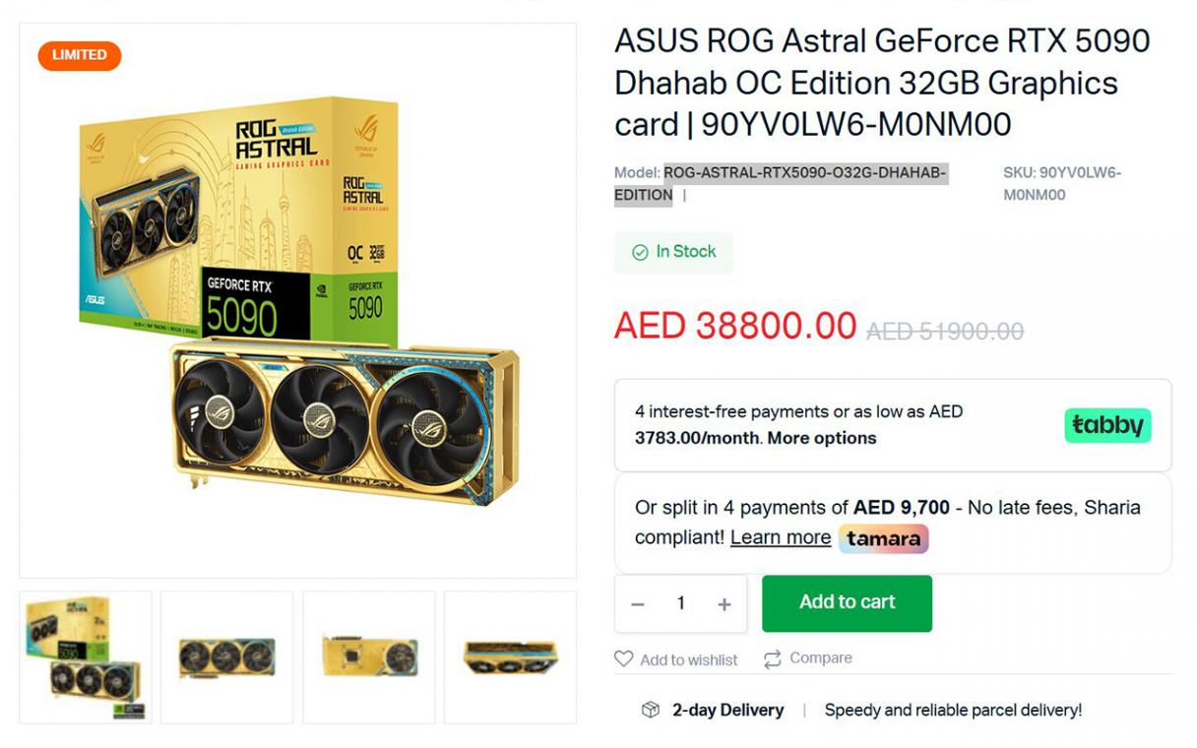The image size is (1197, 748).
Task: Select the fourth thumbnail, top-edge view
Action: click(x=510, y=657)
